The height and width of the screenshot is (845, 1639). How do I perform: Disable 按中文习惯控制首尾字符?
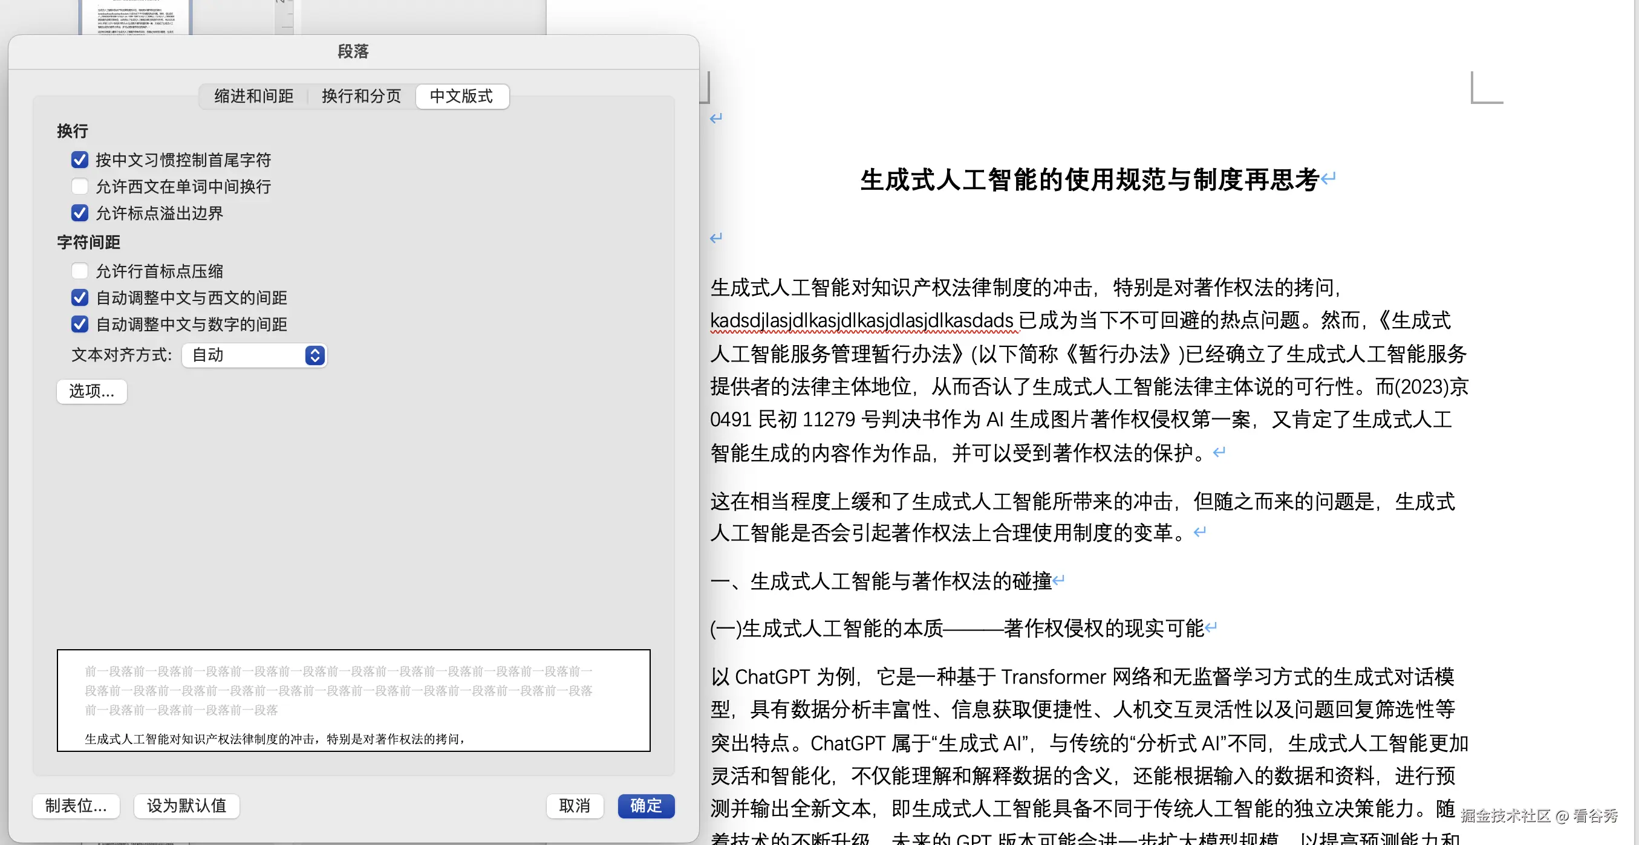pos(80,160)
